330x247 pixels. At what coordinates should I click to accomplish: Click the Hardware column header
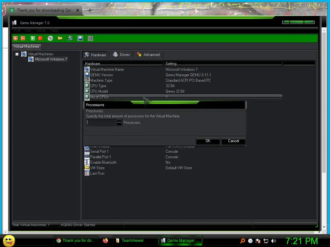pyautogui.click(x=123, y=63)
